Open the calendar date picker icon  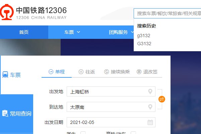[150, 122]
